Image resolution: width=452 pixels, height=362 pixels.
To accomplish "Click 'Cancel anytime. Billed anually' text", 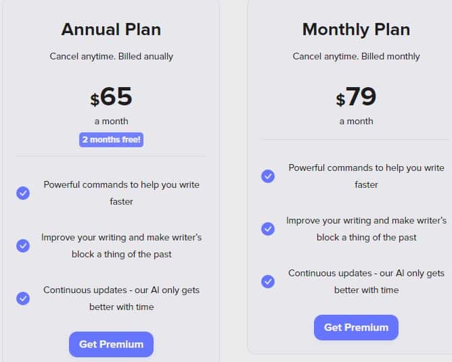I will (x=111, y=57).
